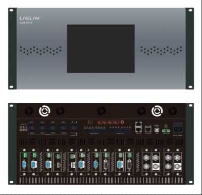Viewport: 202px width, 195px height.
Task: Click the green two-pin terminal connector
Action: tap(166, 131)
